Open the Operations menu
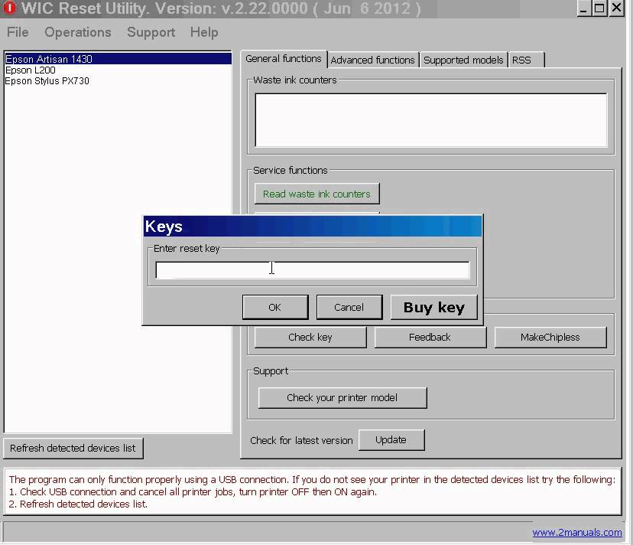Screen dimensions: 633x545 [78, 32]
